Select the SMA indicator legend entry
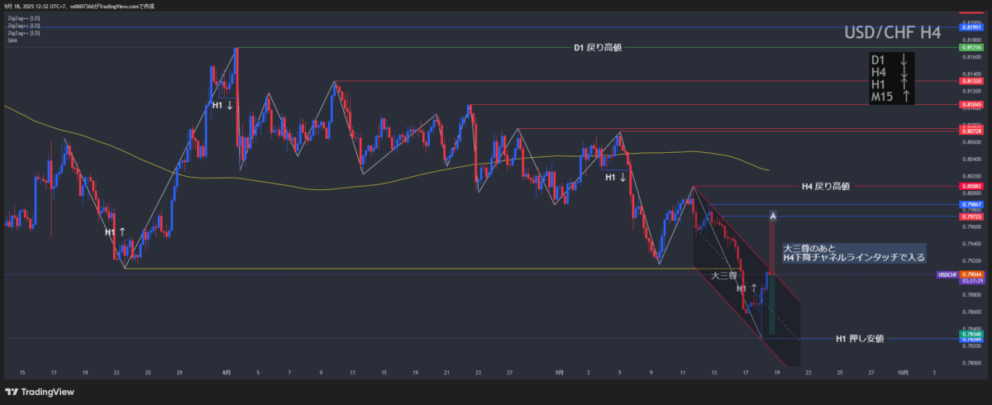The height and width of the screenshot is (405, 992). (x=12, y=40)
